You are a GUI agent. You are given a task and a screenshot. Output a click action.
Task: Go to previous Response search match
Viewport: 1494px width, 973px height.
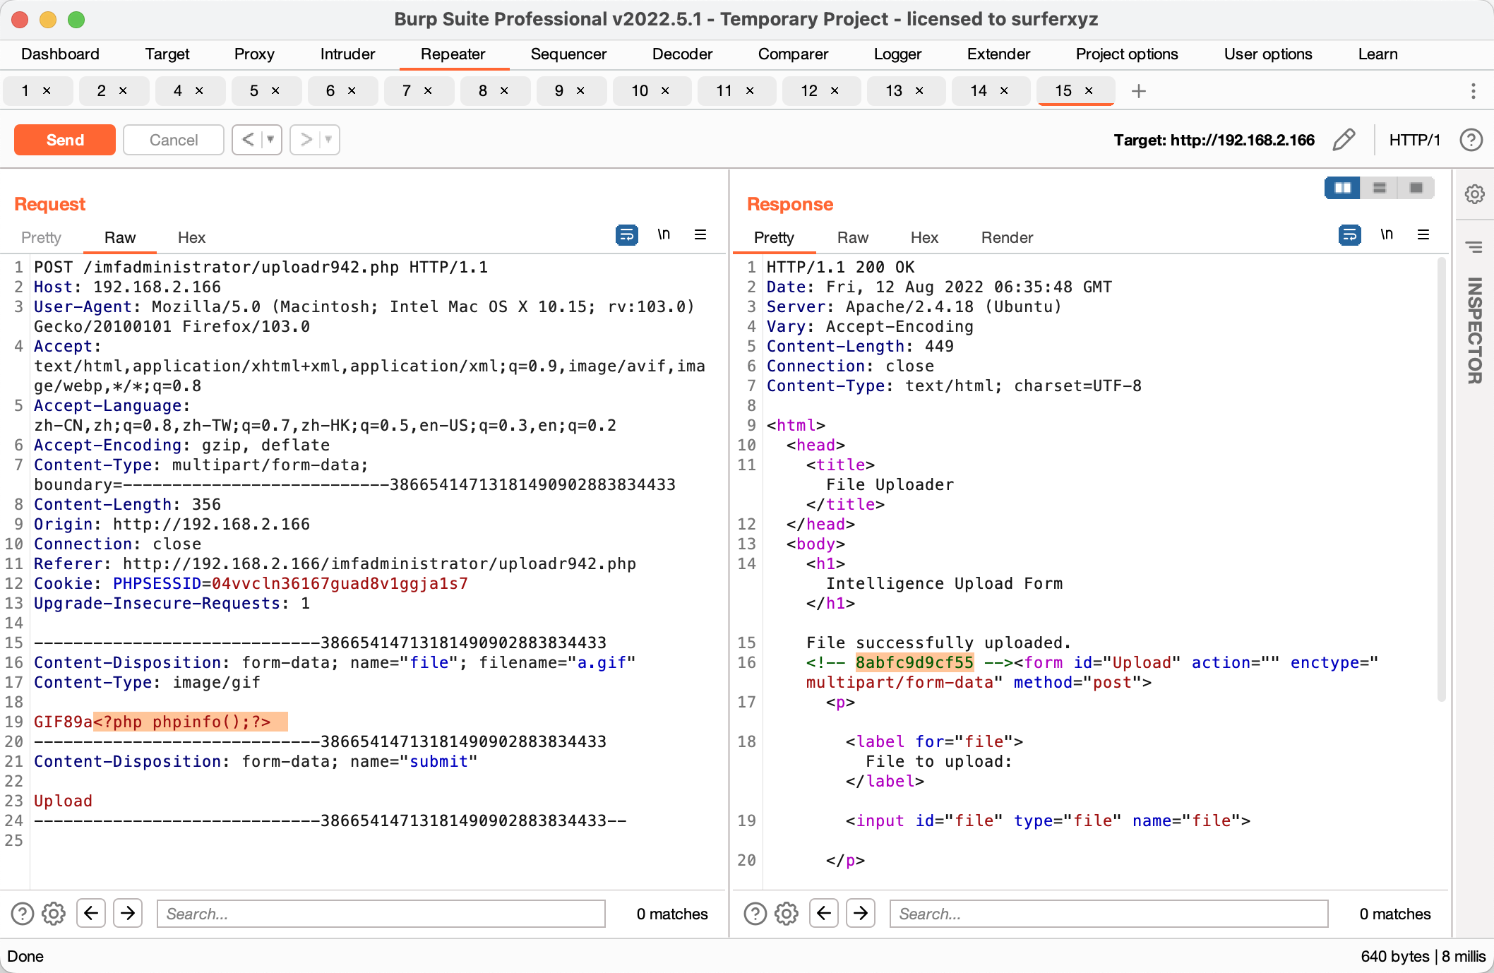tap(824, 914)
